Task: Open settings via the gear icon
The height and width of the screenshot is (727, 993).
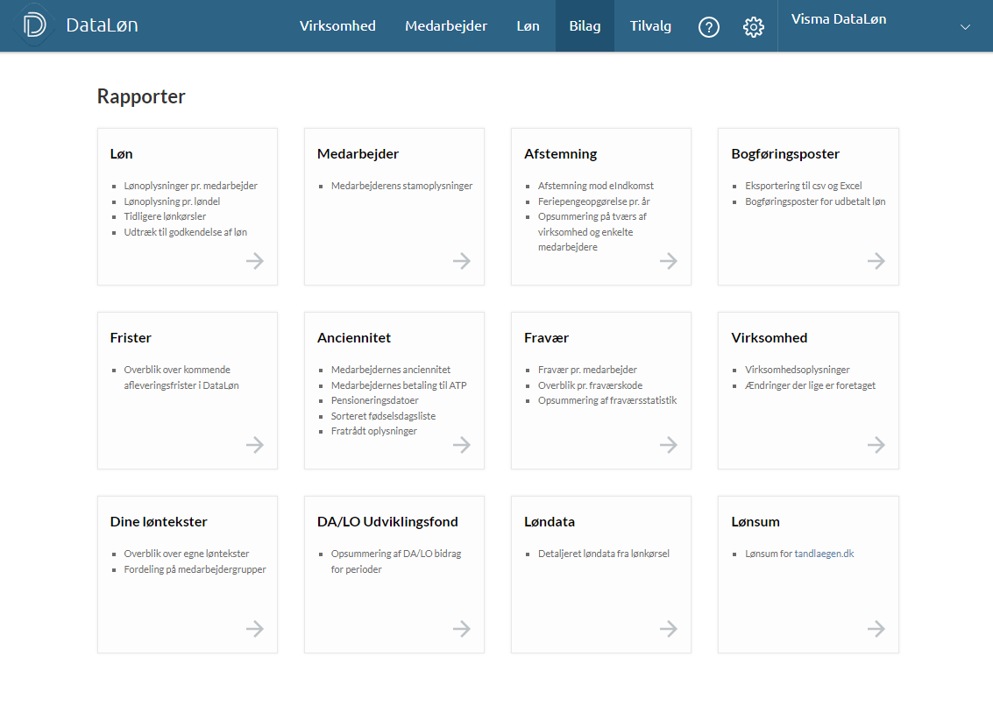Action: coord(753,27)
